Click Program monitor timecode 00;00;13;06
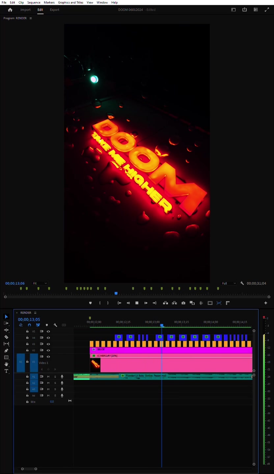Screen dimensions: 274x474 click(15, 283)
